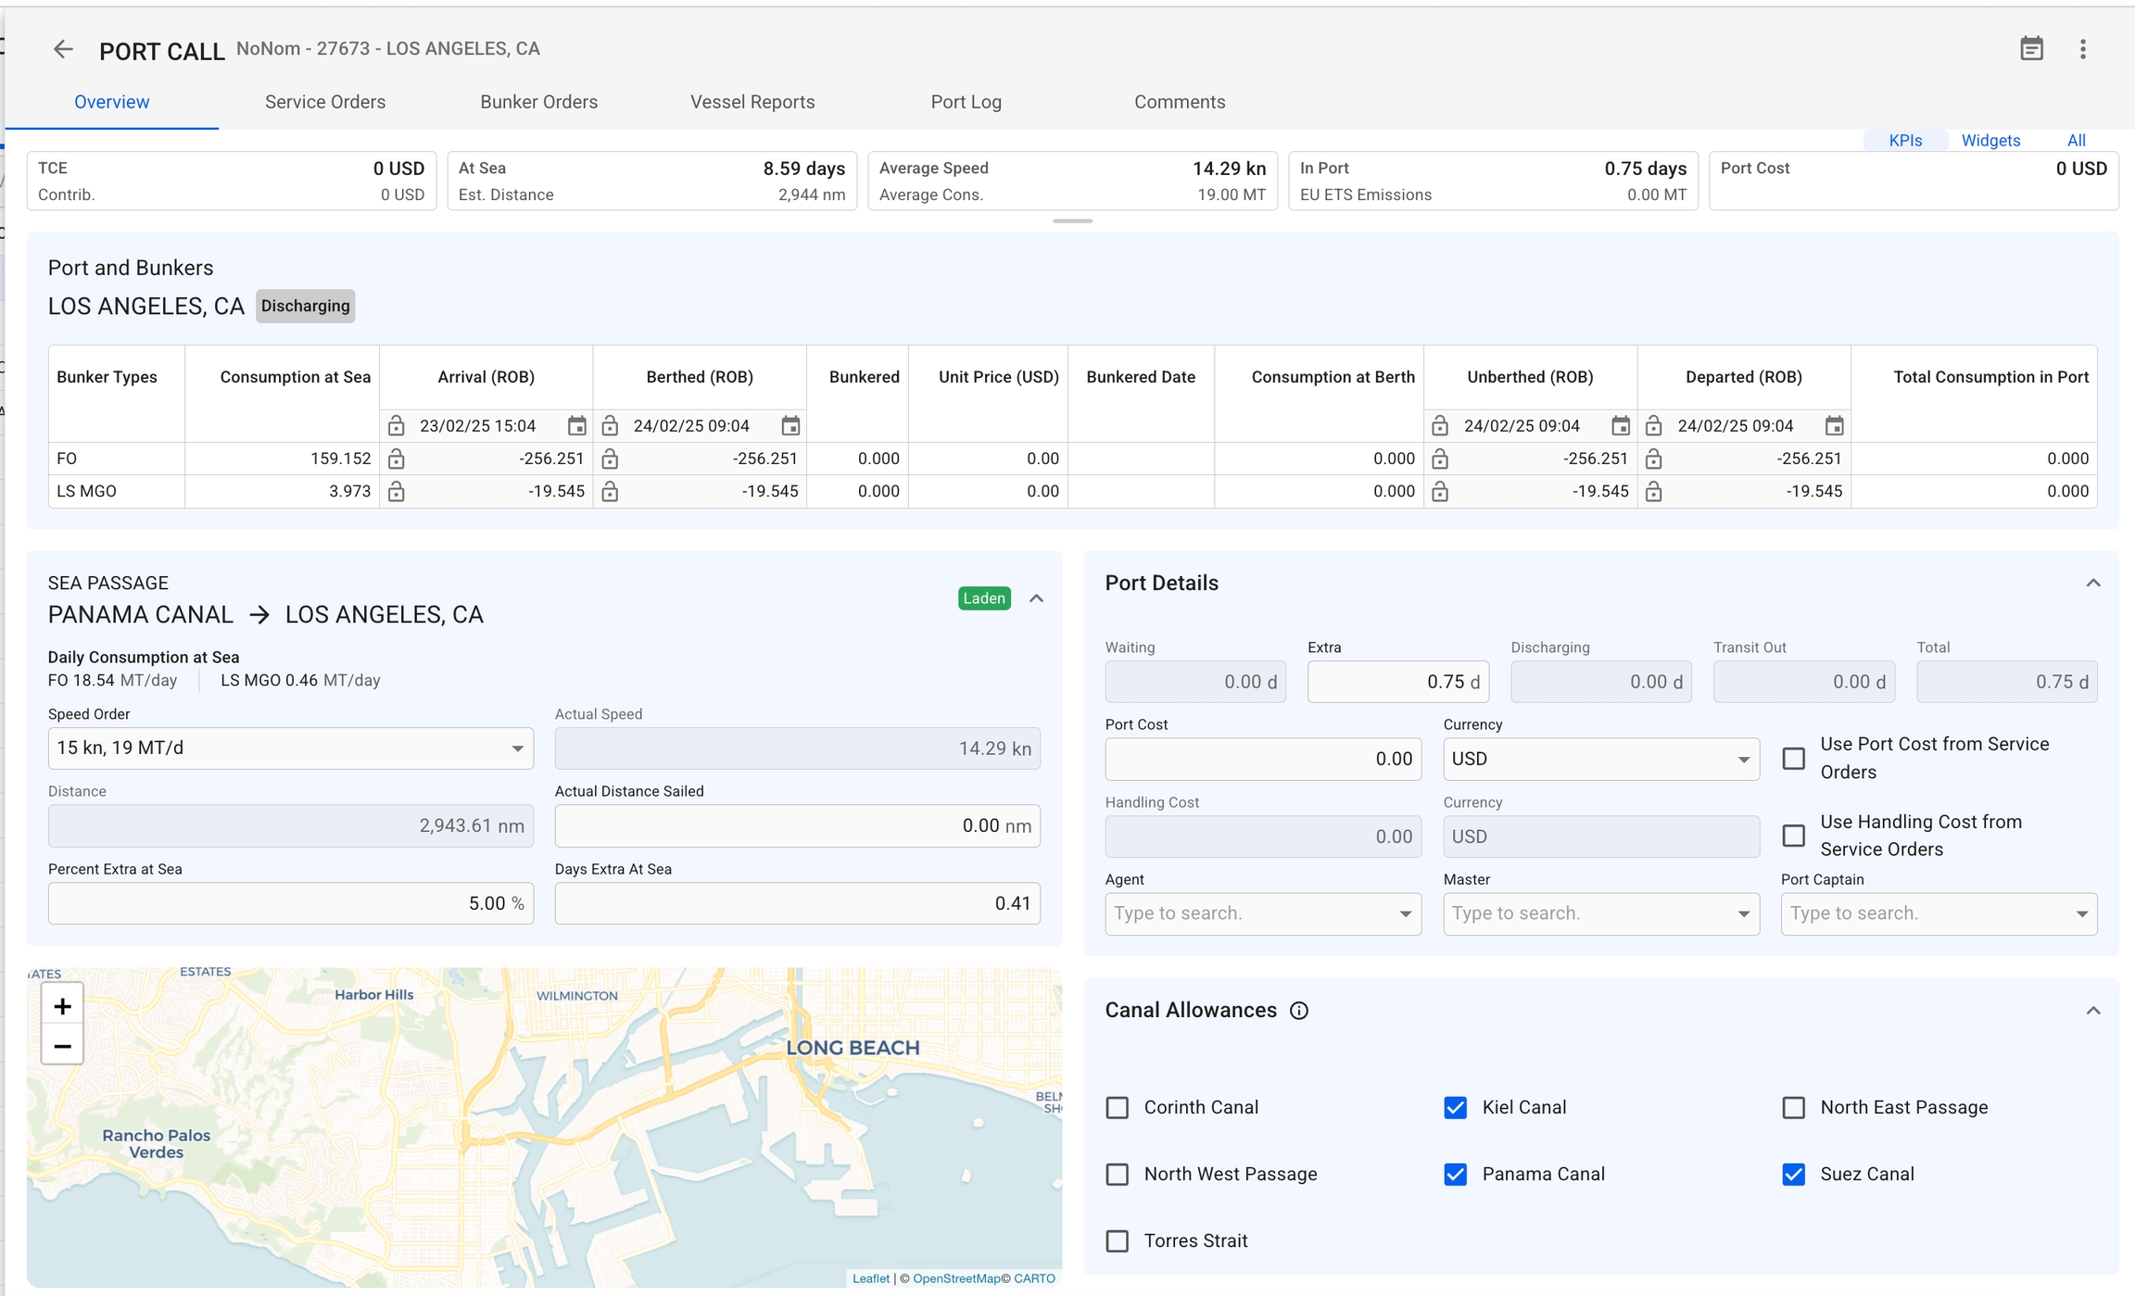Viewport: 2135px width, 1296px height.
Task: Collapse the Port Details section
Action: click(2092, 584)
